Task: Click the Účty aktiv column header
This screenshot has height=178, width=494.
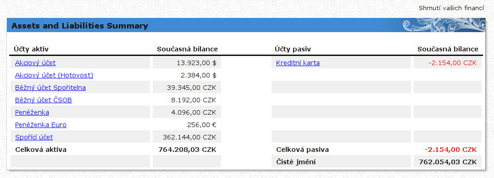Action: [x=31, y=49]
